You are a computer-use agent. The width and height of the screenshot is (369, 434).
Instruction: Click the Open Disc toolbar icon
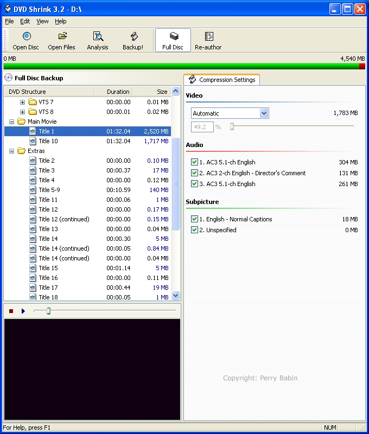(x=27, y=36)
